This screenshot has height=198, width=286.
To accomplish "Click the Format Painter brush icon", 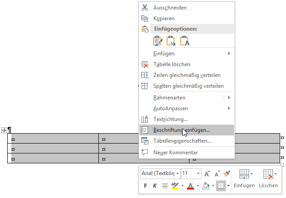I will pos(227,174).
